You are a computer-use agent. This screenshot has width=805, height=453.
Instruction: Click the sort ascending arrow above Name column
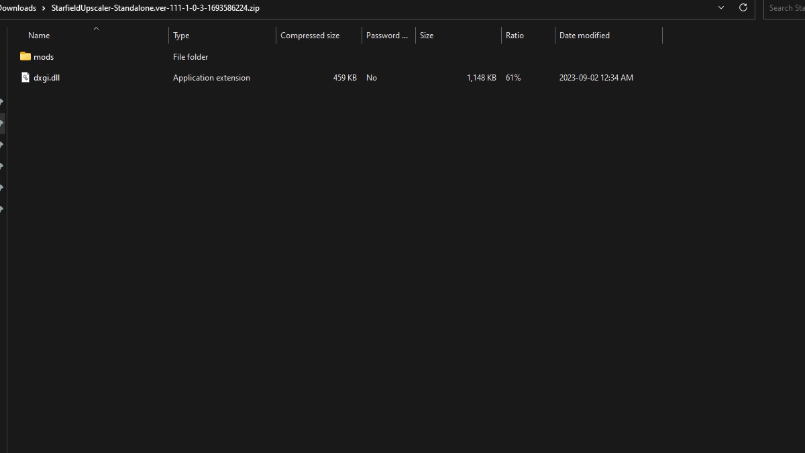[96, 29]
